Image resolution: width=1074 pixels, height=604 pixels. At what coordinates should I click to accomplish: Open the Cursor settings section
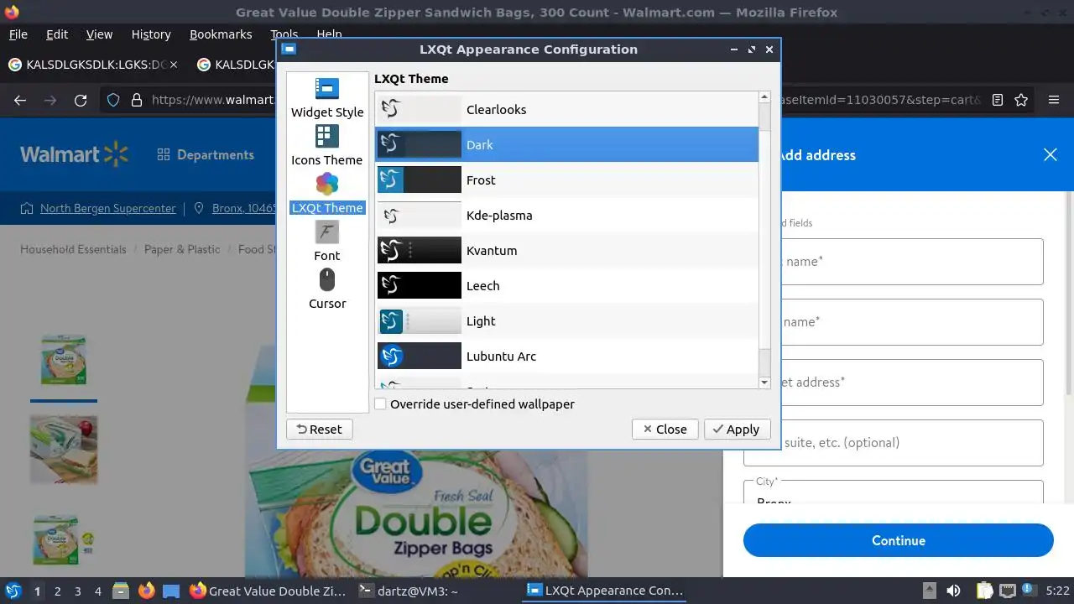coord(327,289)
